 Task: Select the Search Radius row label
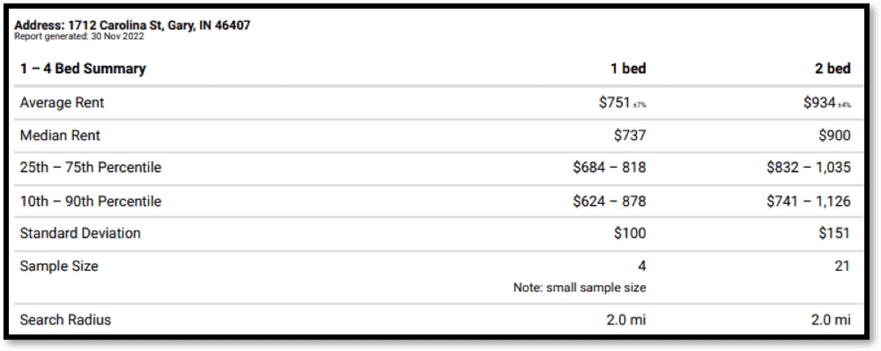pyautogui.click(x=65, y=320)
